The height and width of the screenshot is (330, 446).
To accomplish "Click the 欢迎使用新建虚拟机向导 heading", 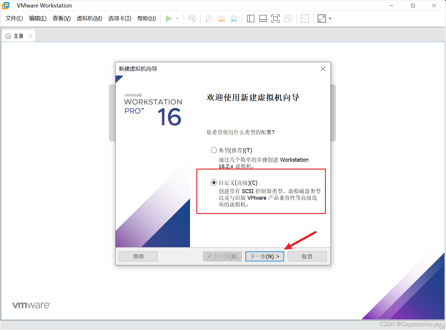I will pyautogui.click(x=253, y=97).
